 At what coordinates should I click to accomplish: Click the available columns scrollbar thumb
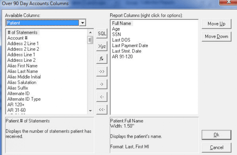(90, 40)
